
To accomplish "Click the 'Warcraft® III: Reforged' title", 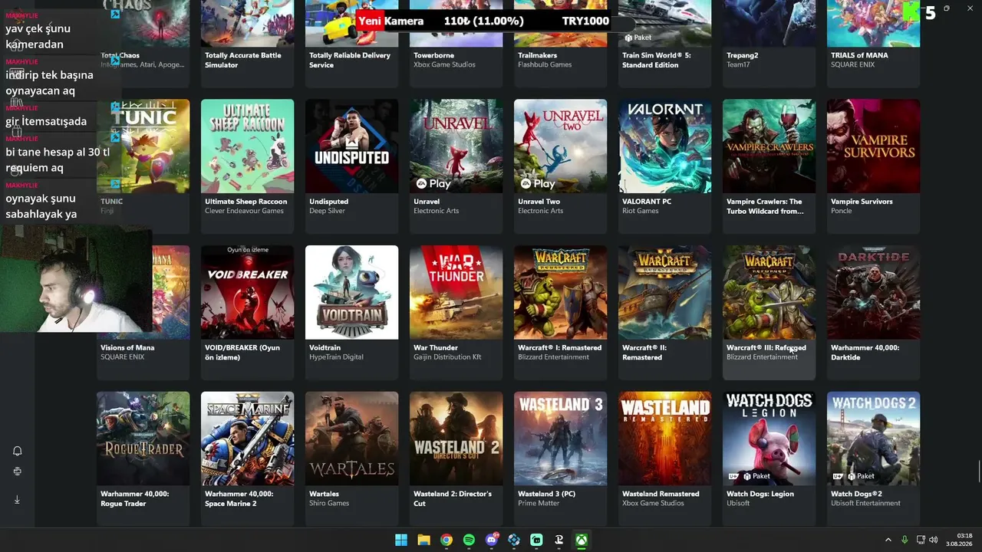I will point(766,348).
